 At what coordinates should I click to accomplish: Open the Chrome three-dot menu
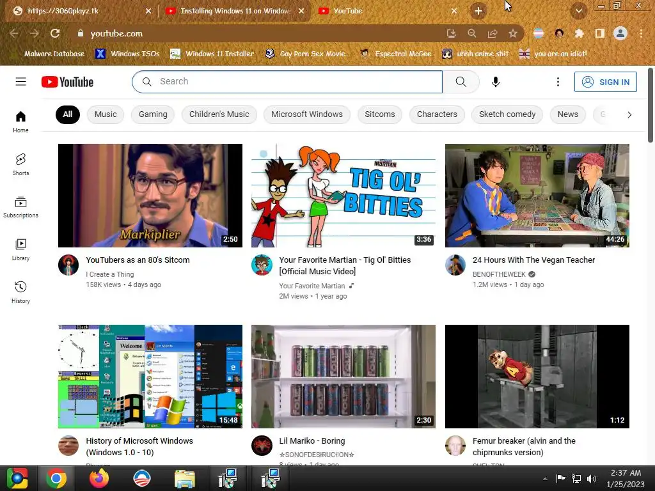point(641,33)
